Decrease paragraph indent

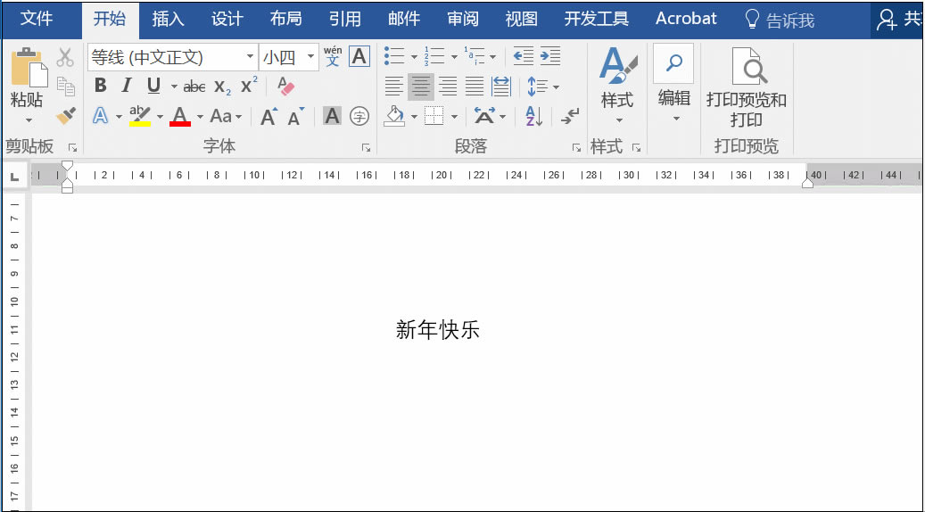click(524, 56)
